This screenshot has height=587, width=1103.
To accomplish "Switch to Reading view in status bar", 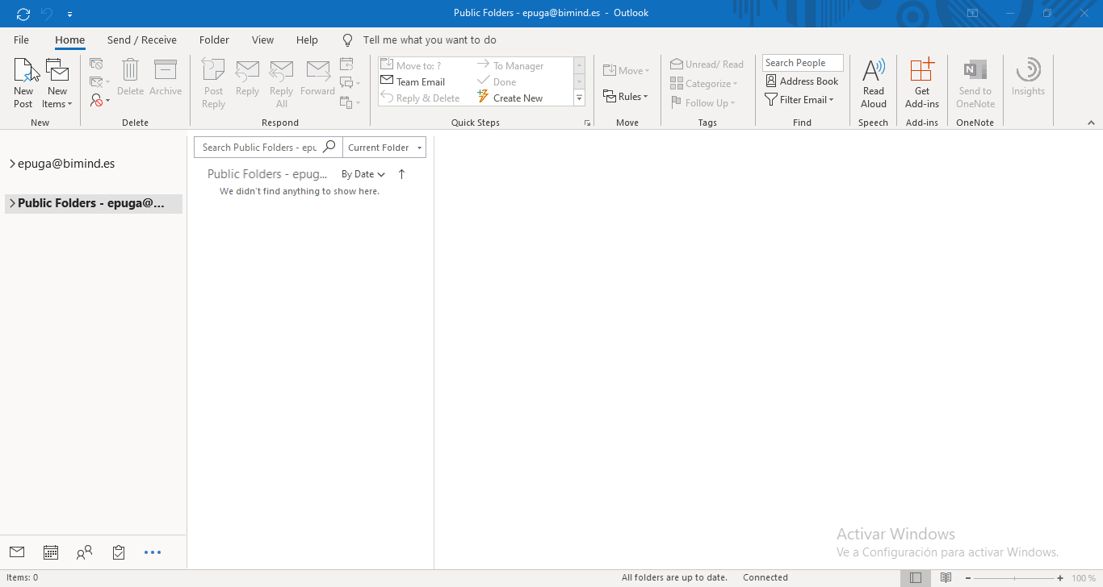I will coord(946,577).
